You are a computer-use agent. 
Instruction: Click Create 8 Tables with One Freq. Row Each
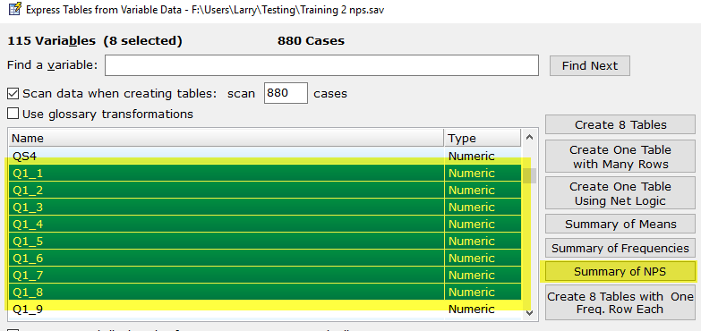pyautogui.click(x=620, y=303)
